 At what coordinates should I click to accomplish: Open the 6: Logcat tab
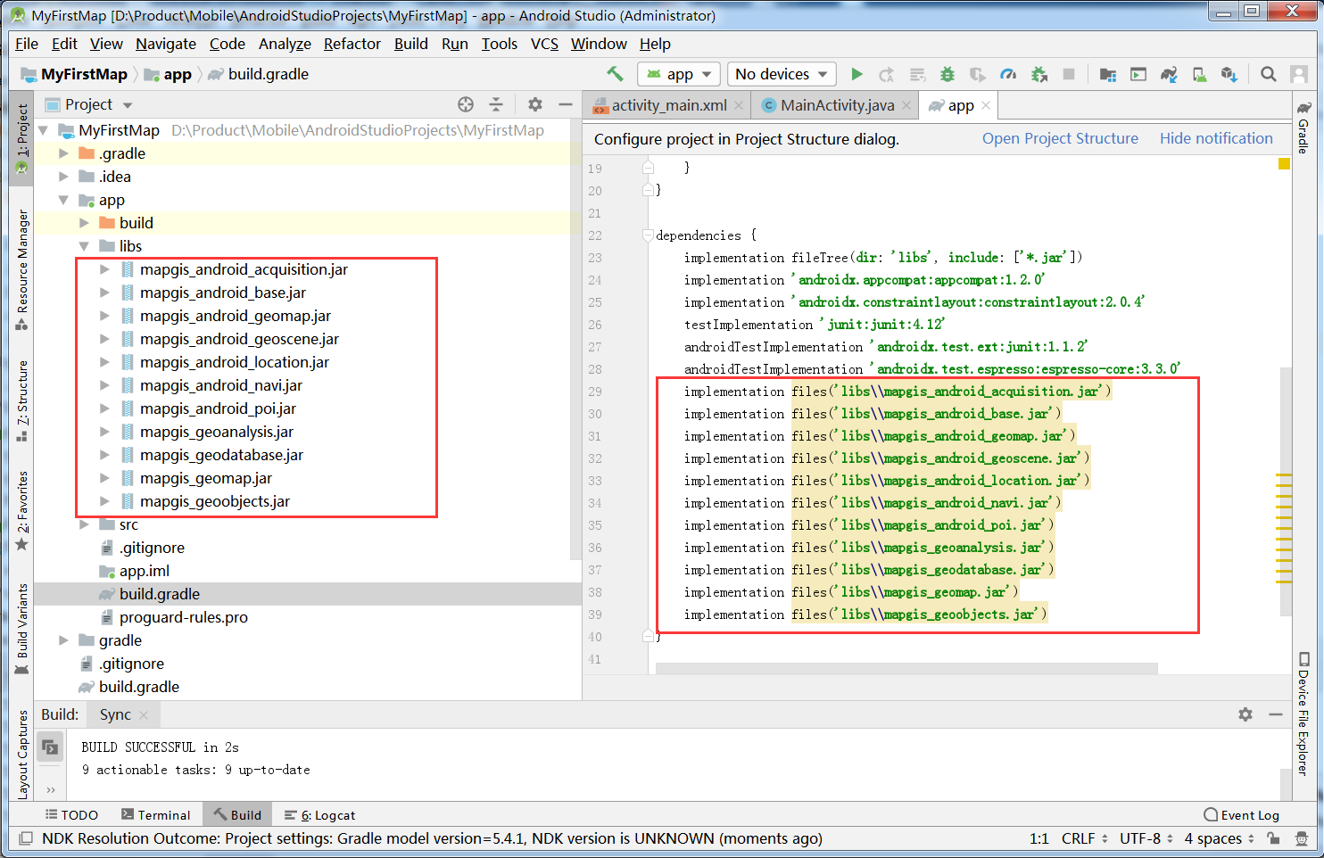319,815
